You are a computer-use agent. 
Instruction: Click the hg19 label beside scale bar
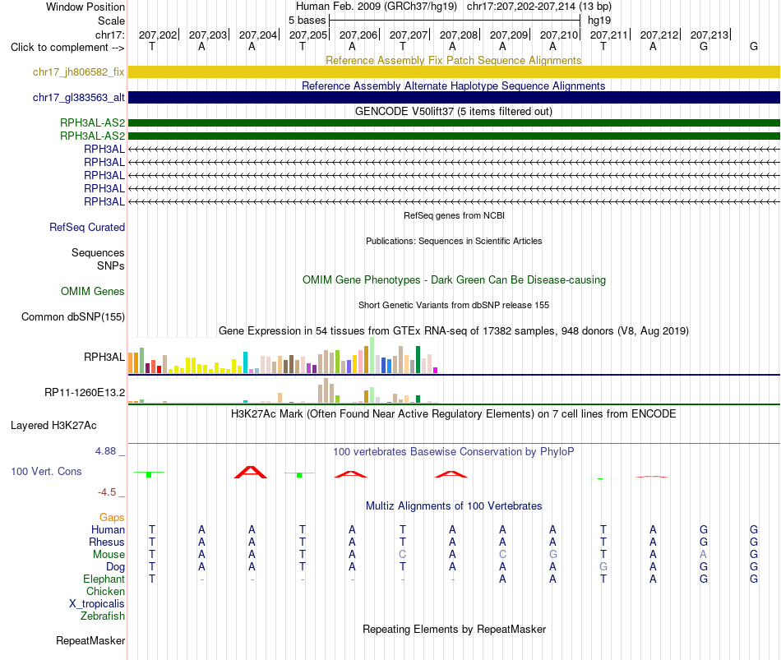[x=599, y=21]
